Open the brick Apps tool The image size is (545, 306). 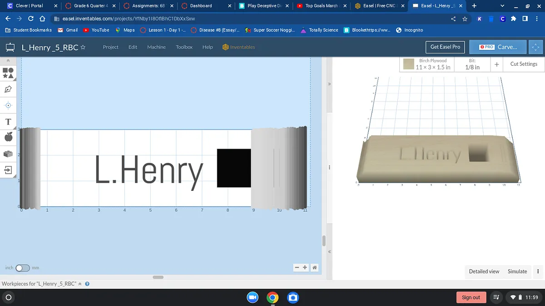point(8,154)
